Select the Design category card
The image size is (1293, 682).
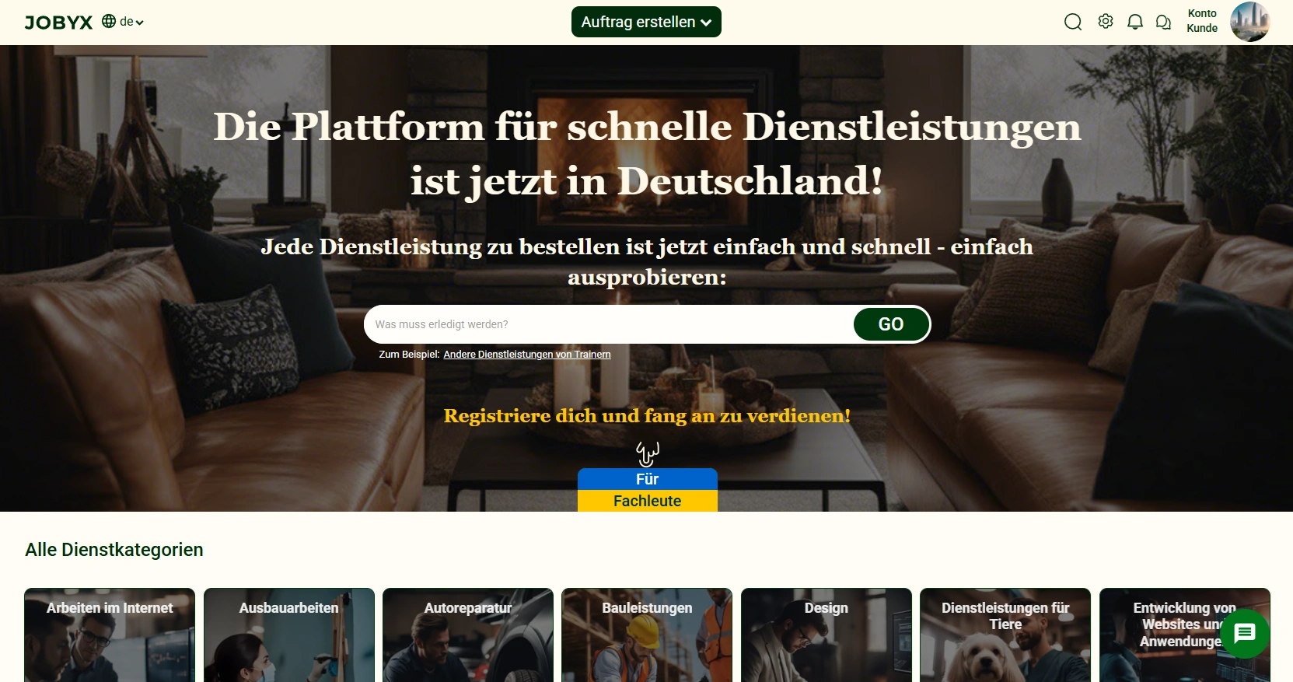[x=826, y=635]
